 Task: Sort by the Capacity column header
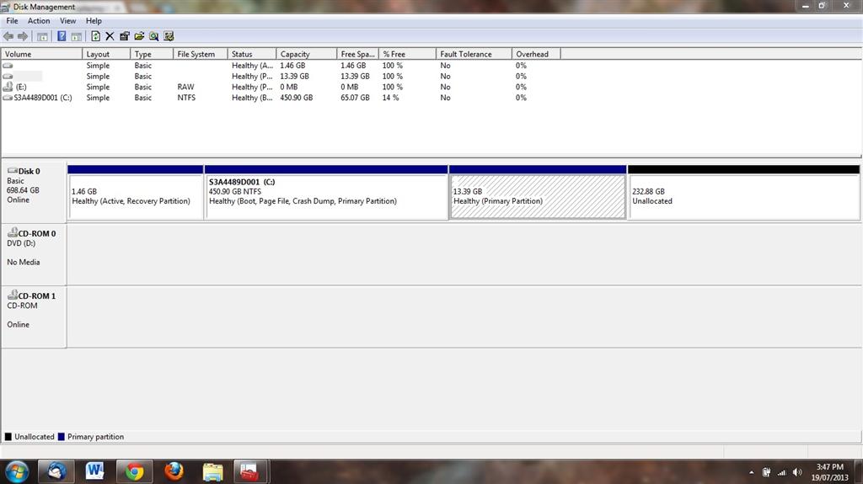306,54
